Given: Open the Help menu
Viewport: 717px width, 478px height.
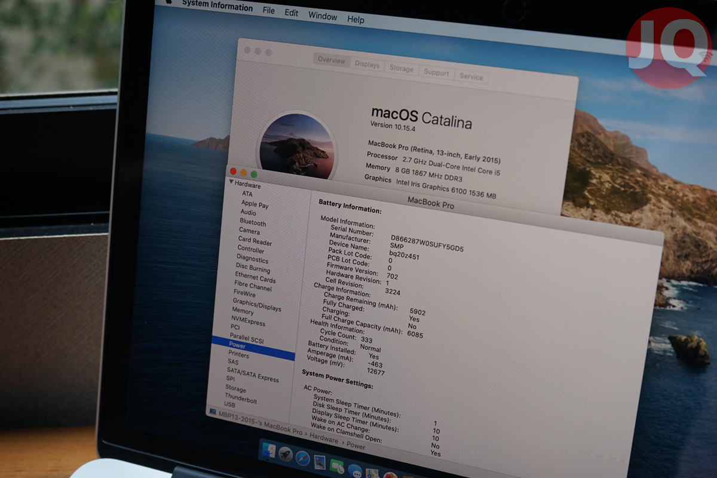Looking at the screenshot, I should tap(356, 20).
